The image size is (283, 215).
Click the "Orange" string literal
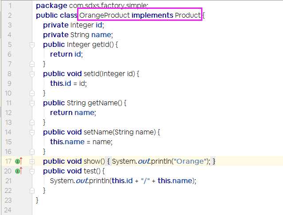pyautogui.click(x=190, y=161)
